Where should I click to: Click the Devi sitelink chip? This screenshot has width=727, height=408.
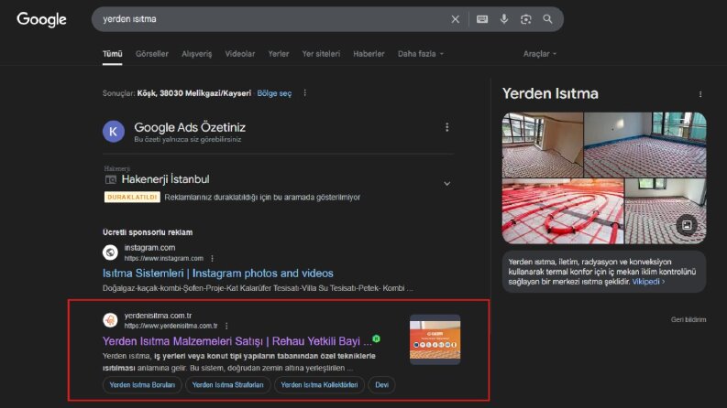pyautogui.click(x=381, y=385)
